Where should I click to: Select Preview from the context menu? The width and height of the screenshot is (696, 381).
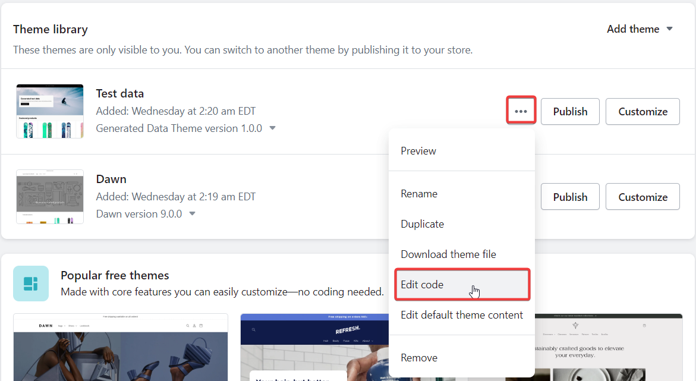point(418,151)
